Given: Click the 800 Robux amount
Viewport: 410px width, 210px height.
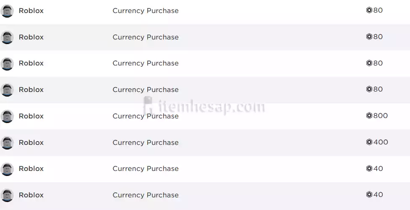Looking at the screenshot, I should click(380, 116).
